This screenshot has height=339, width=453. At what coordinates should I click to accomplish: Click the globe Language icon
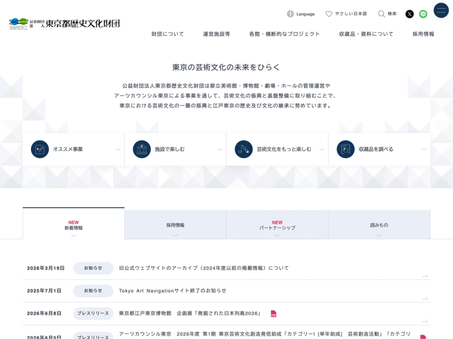click(x=291, y=14)
